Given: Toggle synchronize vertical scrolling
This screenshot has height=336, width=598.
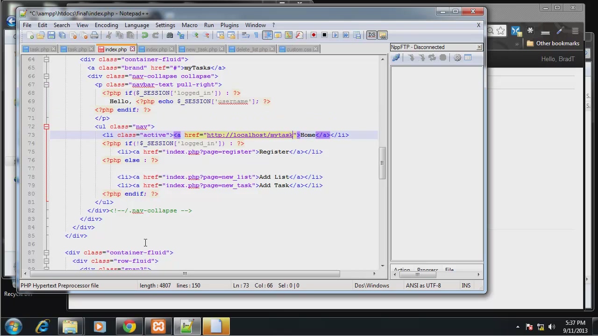Looking at the screenshot, I should pos(220,35).
